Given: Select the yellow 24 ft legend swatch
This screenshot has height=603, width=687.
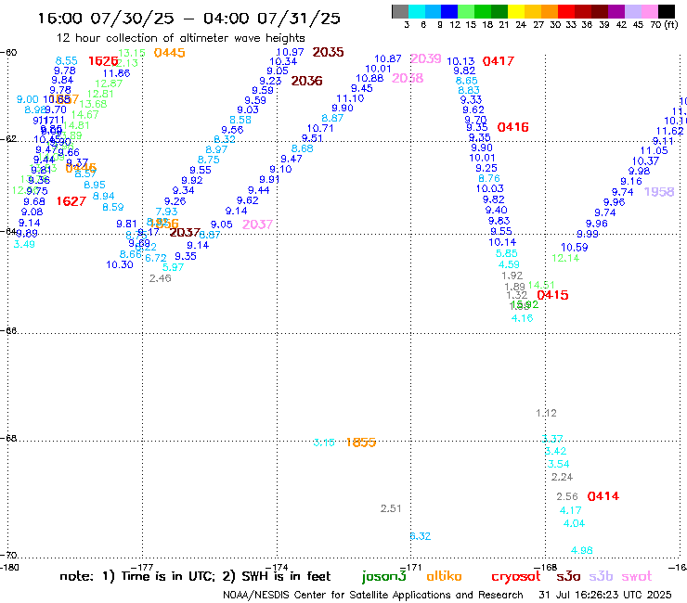Looking at the screenshot, I should pos(516,11).
